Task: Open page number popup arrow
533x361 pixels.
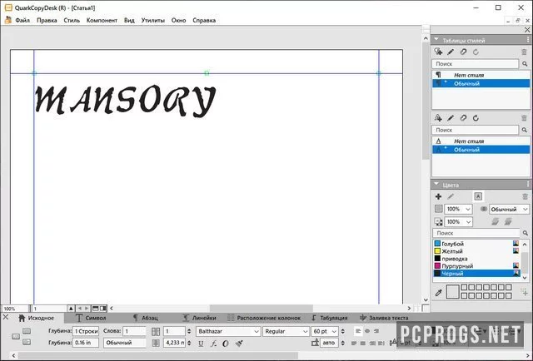Action: click(x=71, y=309)
